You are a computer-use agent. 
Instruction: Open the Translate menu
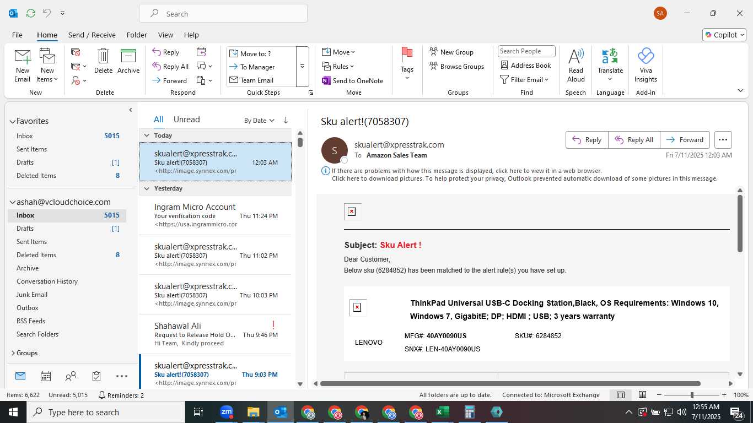[610, 65]
